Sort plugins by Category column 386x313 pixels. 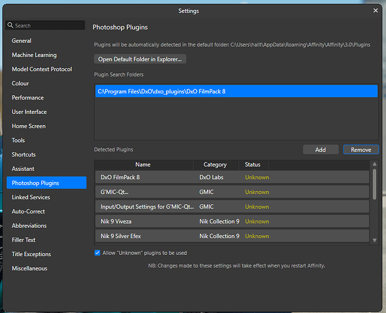click(x=216, y=165)
